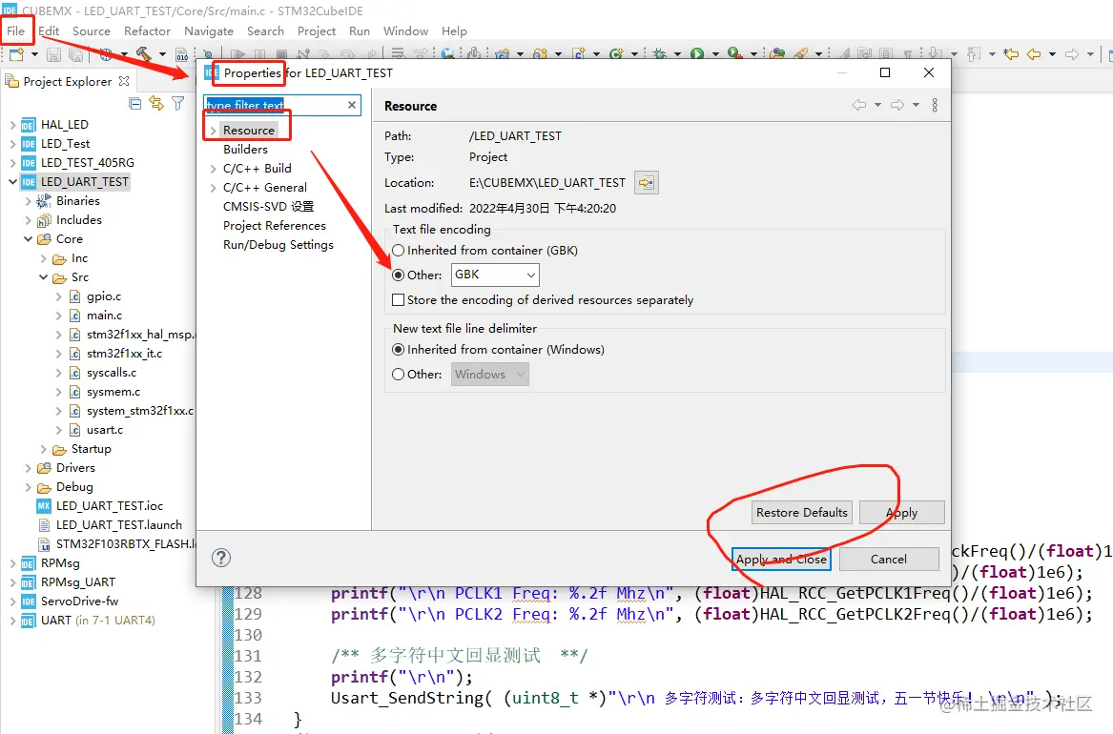Check Store the encoding of derived resources separately
The image size is (1113, 734).
399,300
